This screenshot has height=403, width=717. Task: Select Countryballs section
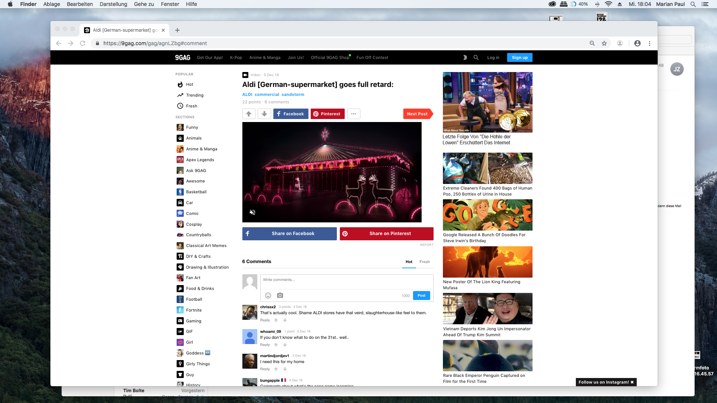click(x=199, y=235)
